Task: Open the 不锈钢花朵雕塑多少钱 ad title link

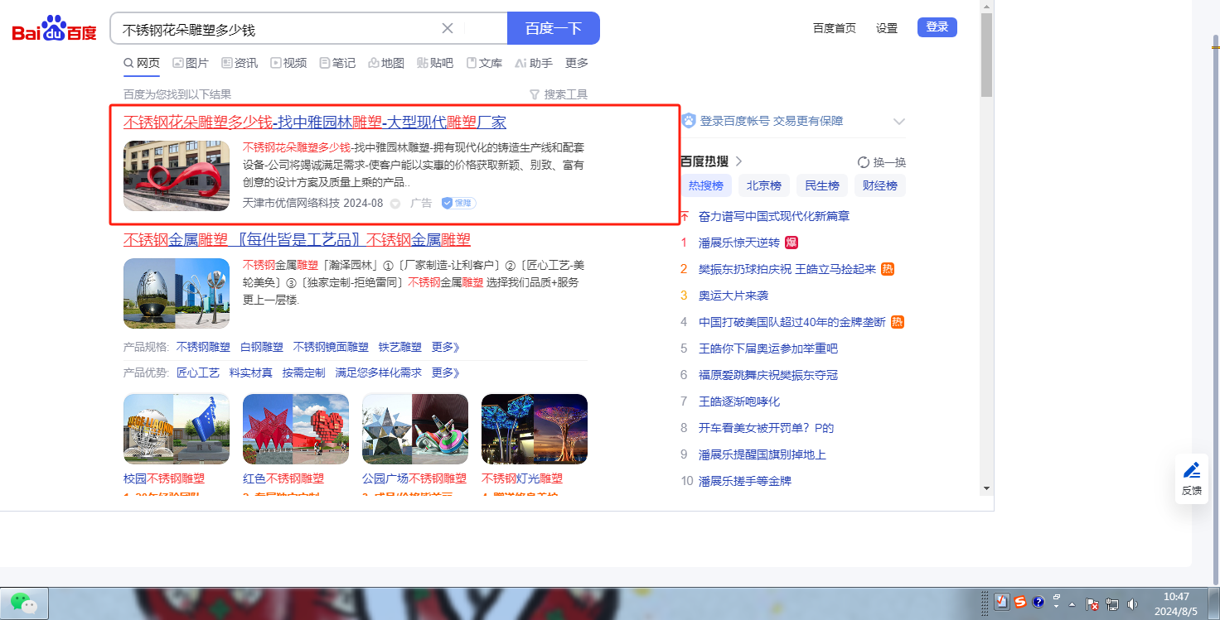Action: [315, 123]
